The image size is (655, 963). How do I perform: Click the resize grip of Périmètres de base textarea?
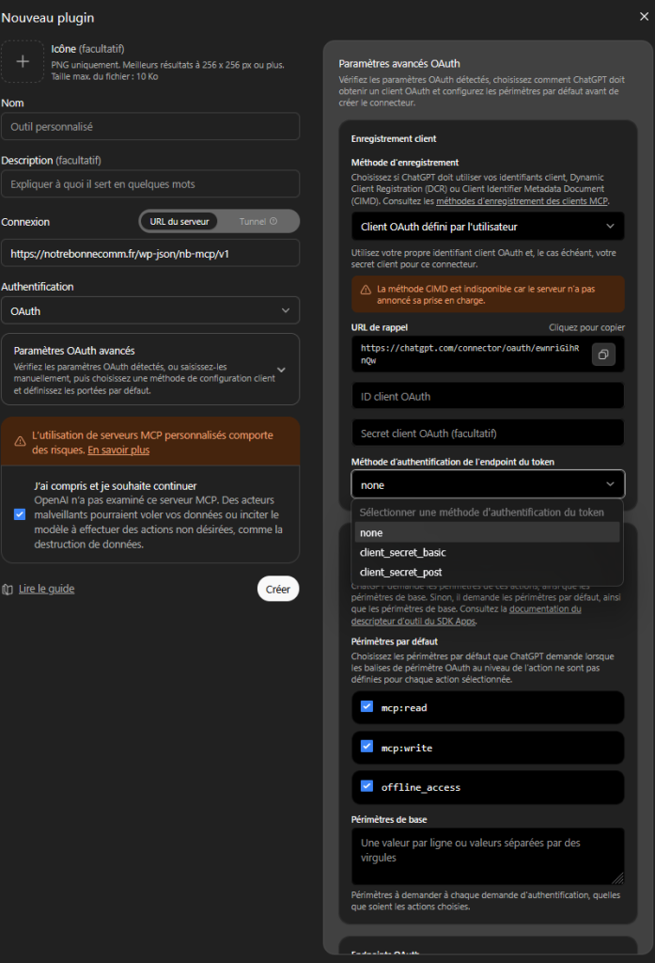[x=617, y=878]
